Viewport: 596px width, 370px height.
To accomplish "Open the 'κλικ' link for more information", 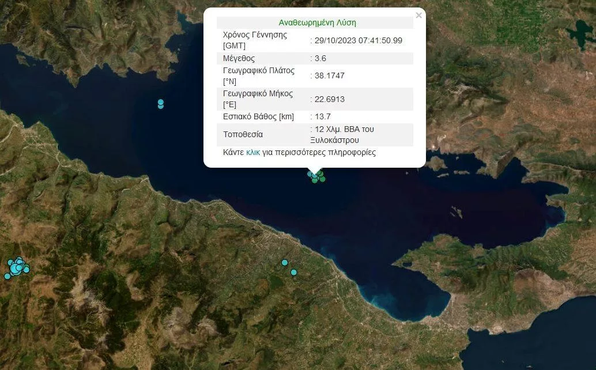I will pyautogui.click(x=253, y=153).
